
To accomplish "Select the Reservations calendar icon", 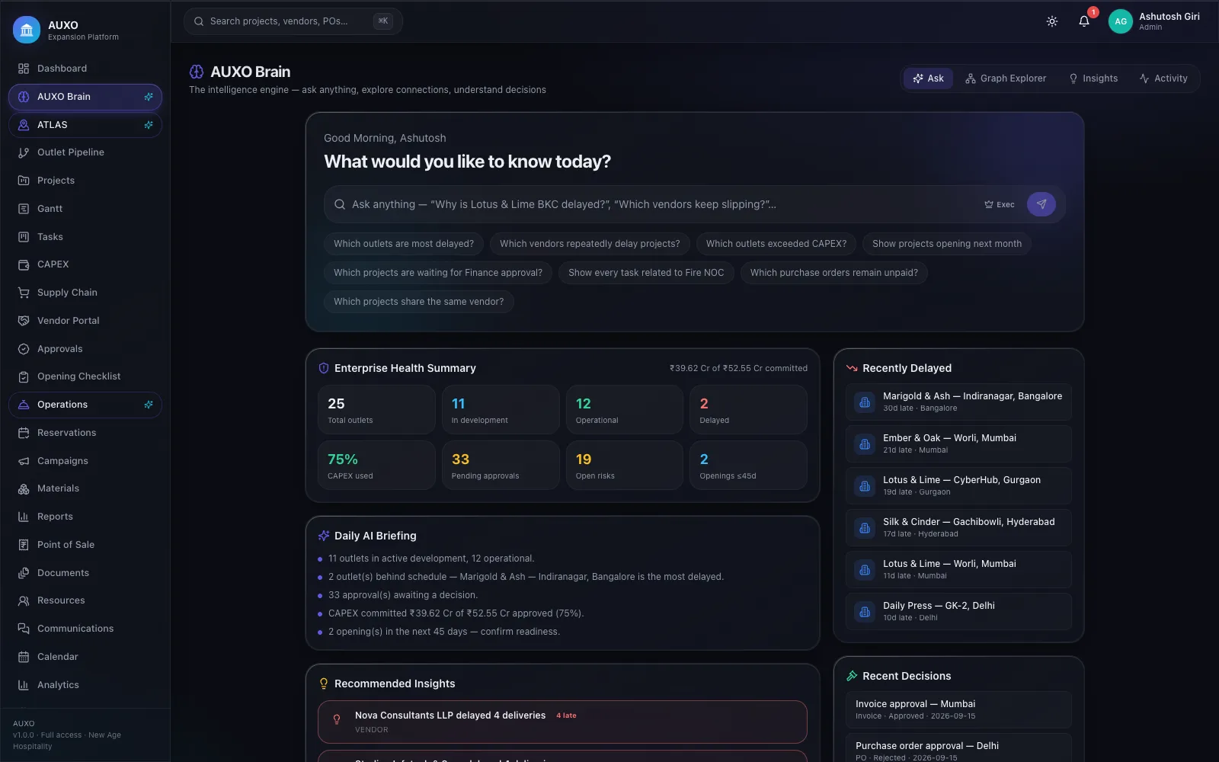I will click(24, 433).
